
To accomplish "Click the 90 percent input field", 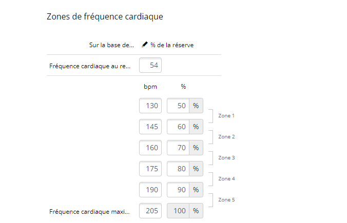I will pos(179,190).
